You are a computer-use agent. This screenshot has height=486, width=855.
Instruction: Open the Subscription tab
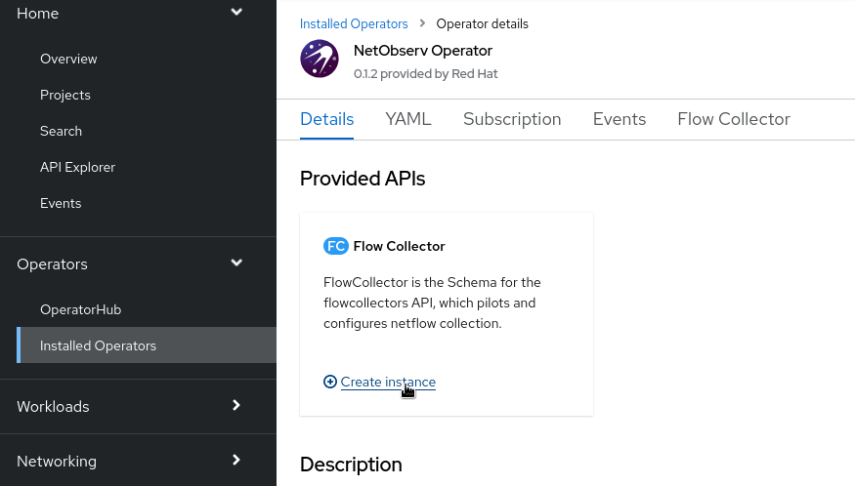click(x=512, y=119)
